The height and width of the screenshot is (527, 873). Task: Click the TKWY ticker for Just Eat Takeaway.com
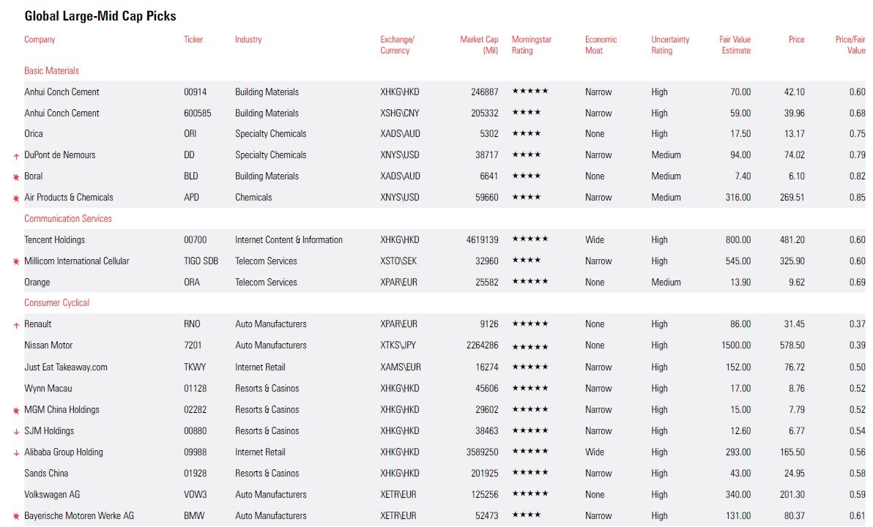tap(195, 367)
